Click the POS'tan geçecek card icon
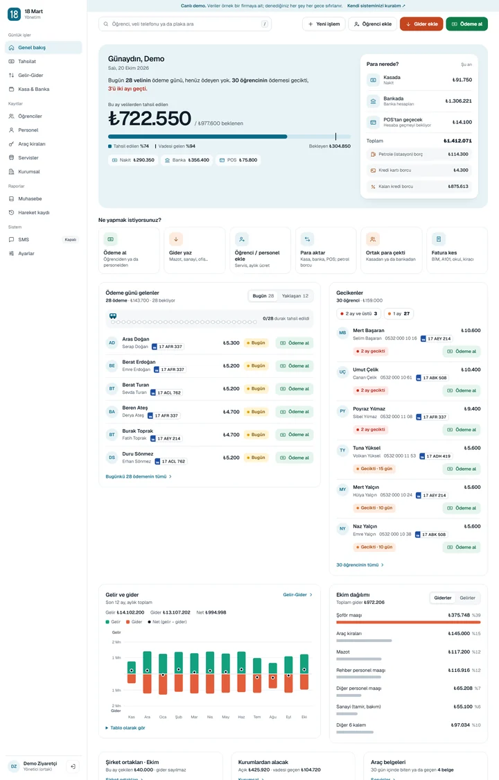The image size is (499, 780). (x=373, y=122)
